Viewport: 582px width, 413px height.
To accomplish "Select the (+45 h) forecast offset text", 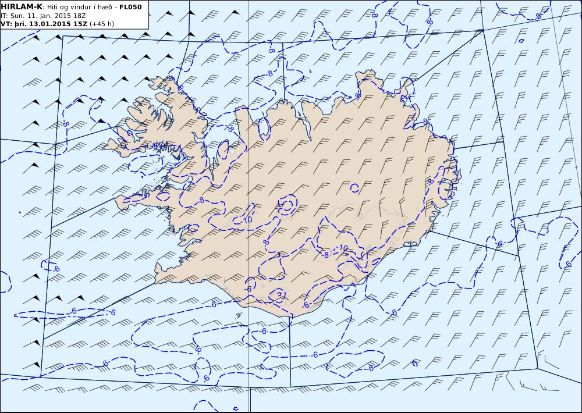I will (x=102, y=24).
